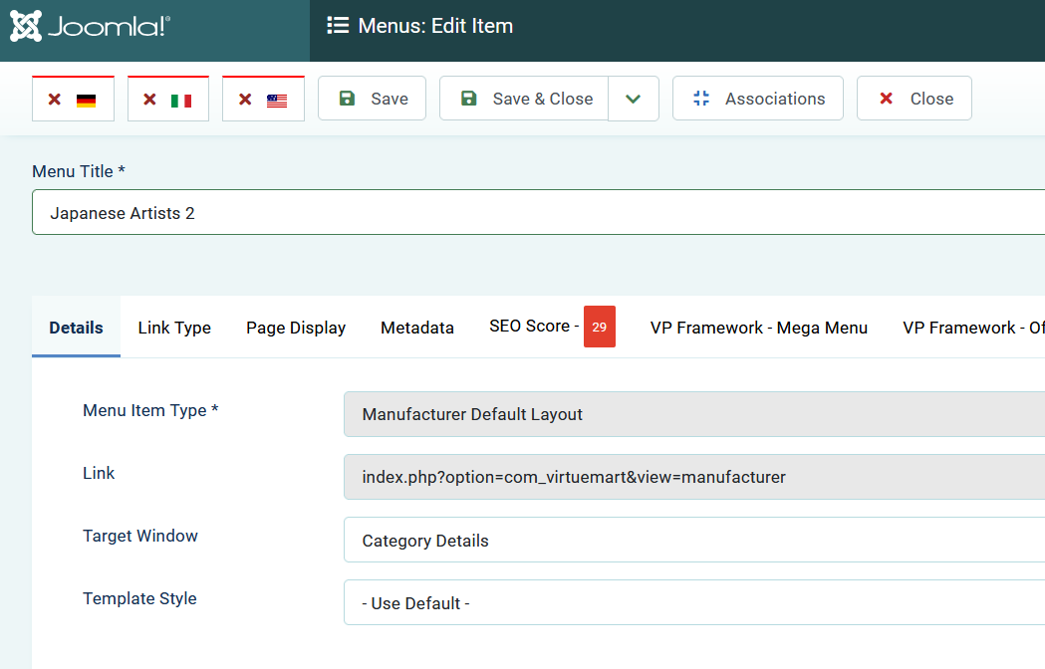Click the Close button with the red X

(914, 99)
